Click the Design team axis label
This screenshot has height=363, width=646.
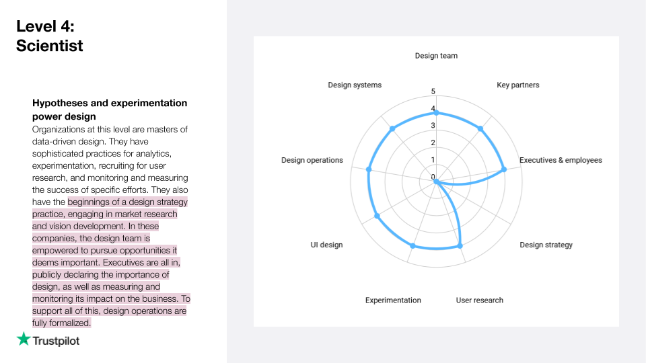436,56
